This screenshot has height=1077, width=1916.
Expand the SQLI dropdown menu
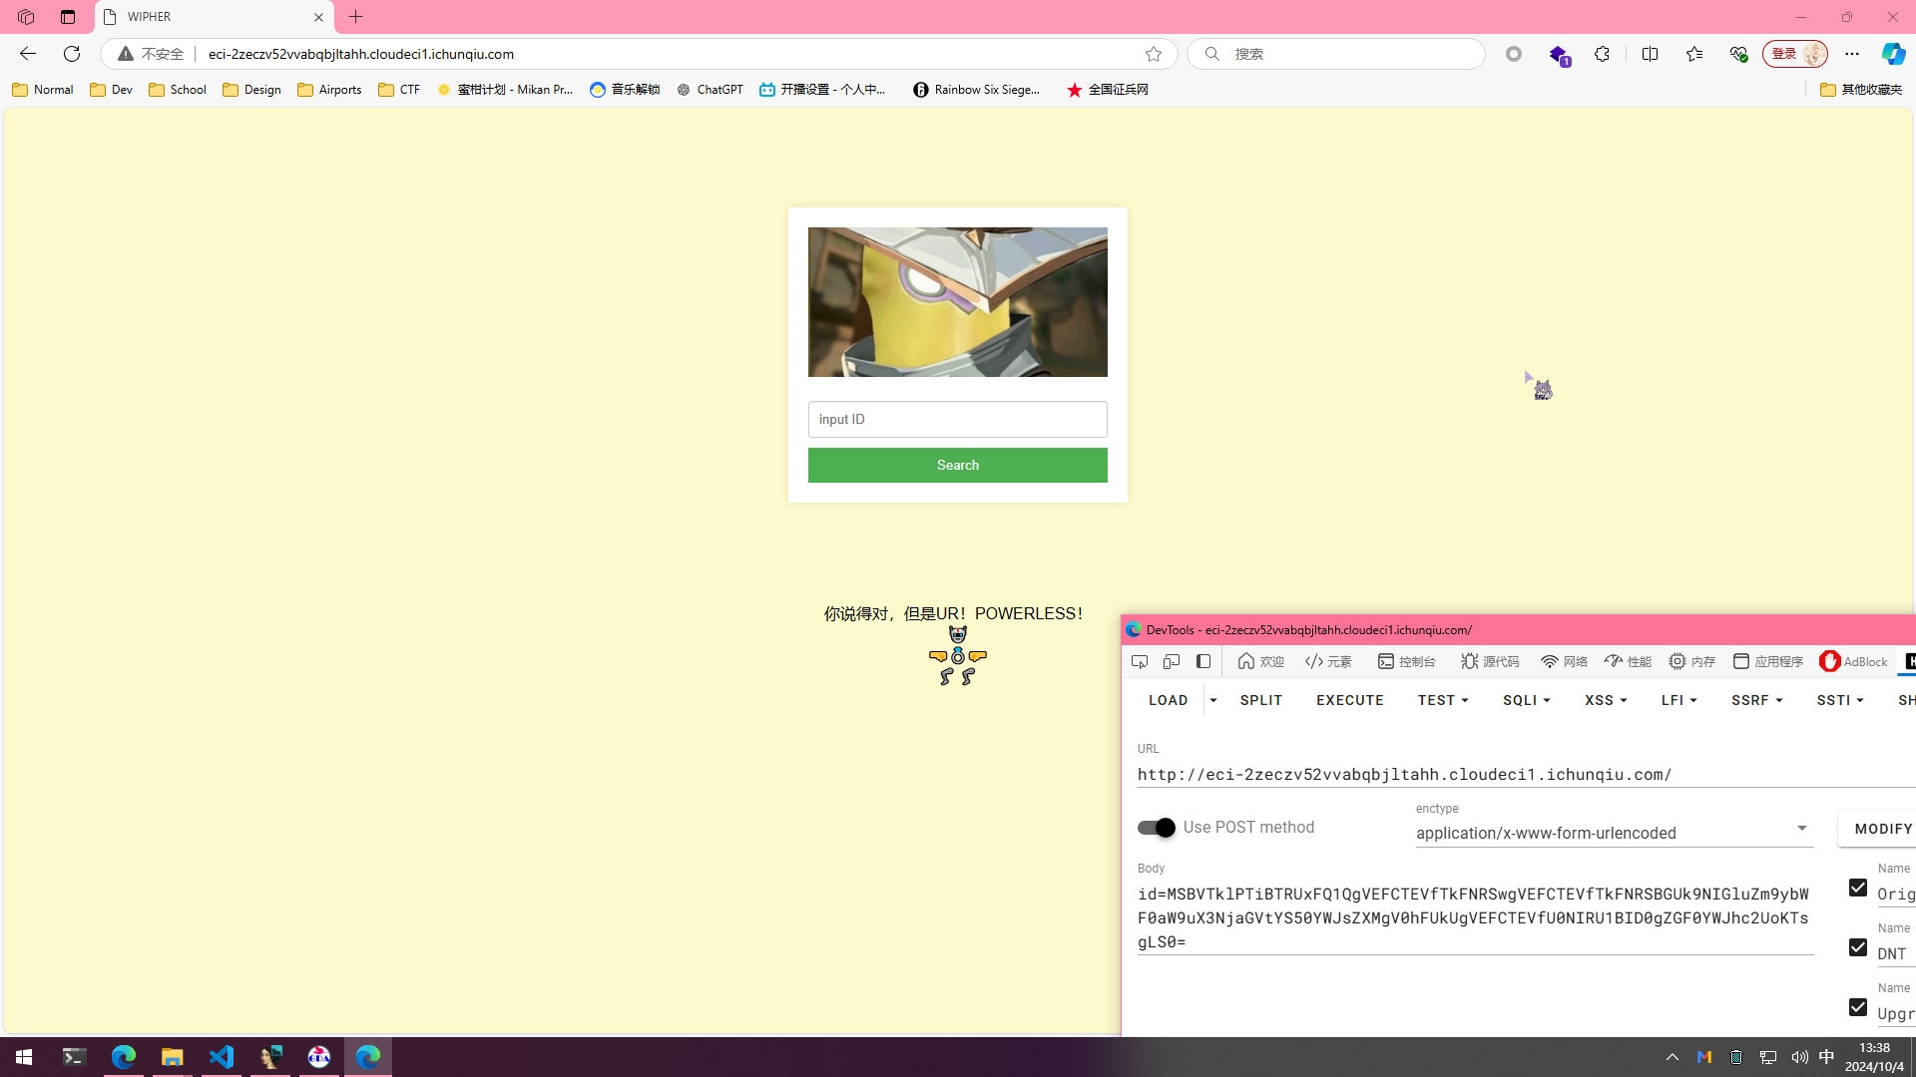point(1526,700)
